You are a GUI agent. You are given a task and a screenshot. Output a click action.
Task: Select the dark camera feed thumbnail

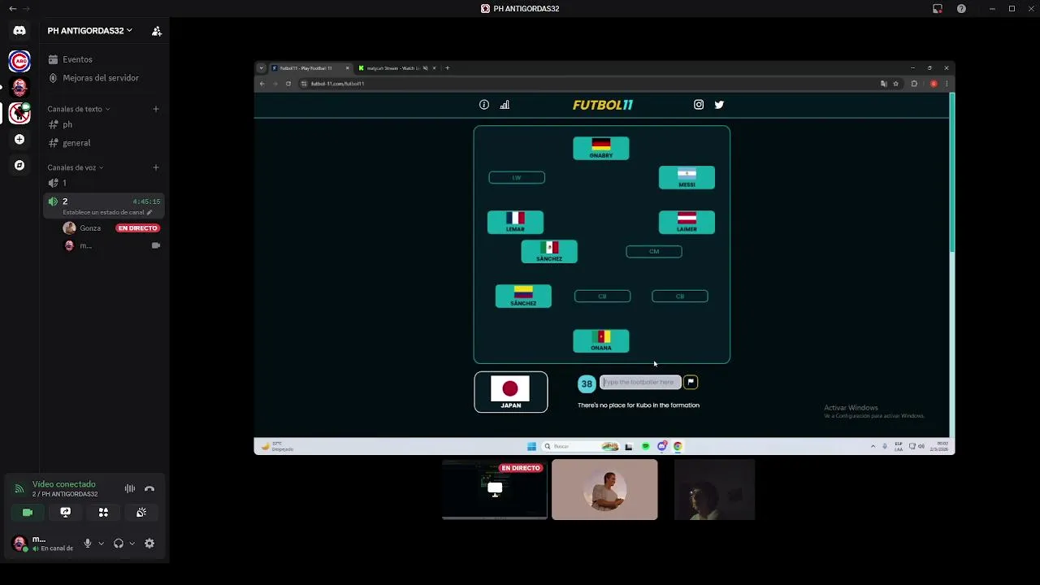714,490
